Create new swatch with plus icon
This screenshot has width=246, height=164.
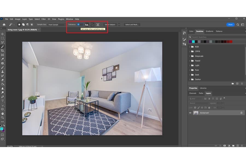point(237,84)
